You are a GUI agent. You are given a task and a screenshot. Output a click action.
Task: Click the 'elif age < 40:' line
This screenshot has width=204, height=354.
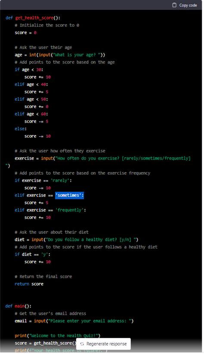[31, 84]
